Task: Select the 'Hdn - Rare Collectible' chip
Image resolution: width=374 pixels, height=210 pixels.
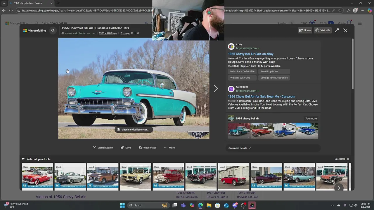Action: tap(242, 71)
